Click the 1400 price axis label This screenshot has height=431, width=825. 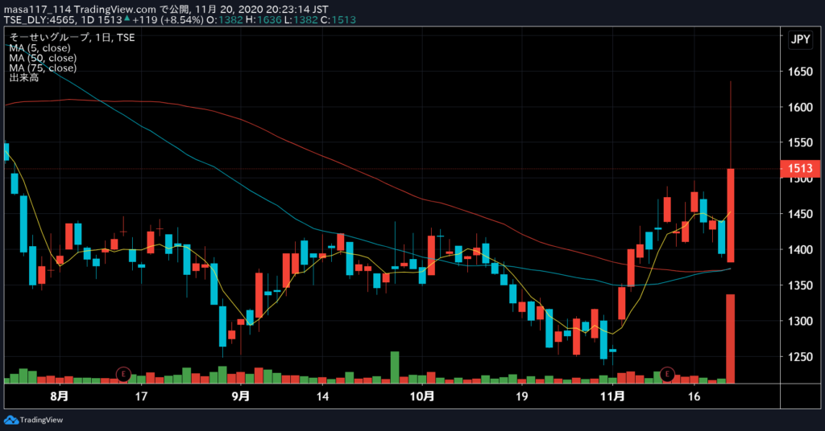(x=800, y=250)
